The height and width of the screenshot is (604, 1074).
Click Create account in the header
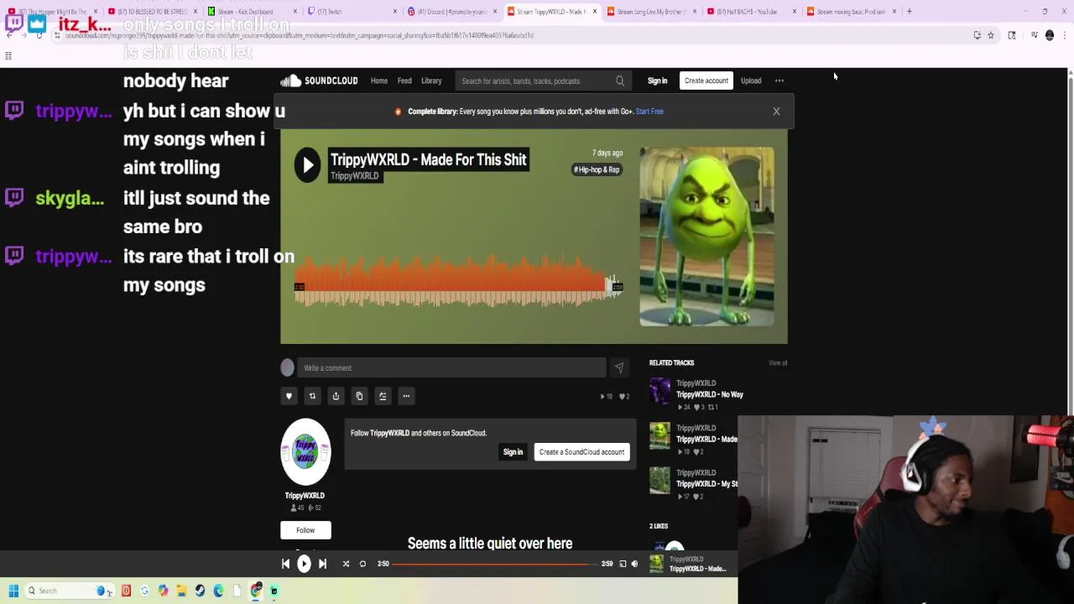(x=706, y=81)
